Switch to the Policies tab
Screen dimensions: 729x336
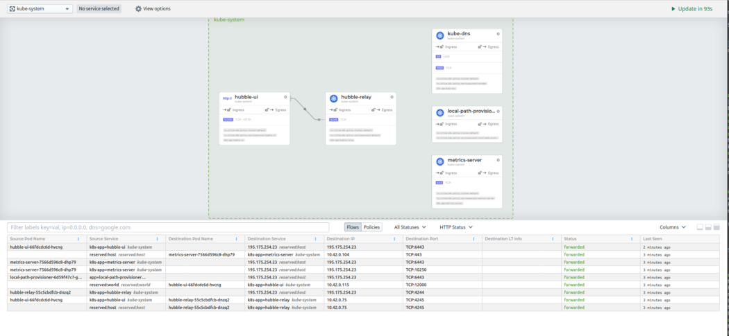(372, 227)
